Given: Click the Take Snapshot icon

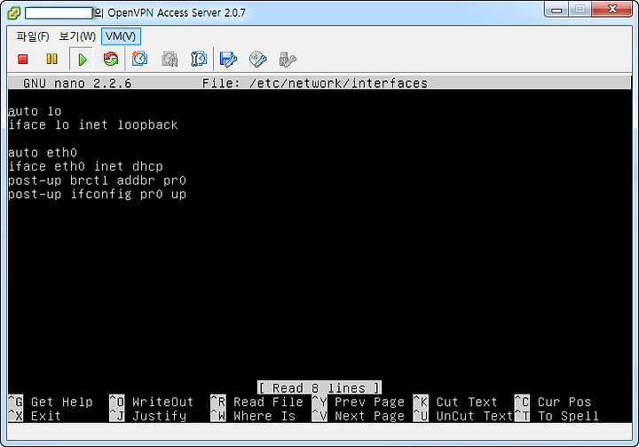Looking at the screenshot, I should 140,59.
